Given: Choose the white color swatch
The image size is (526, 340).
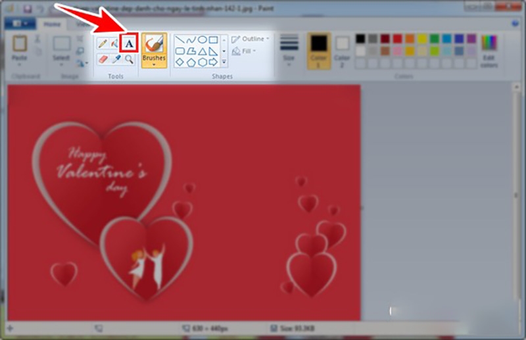Looking at the screenshot, I should tap(360, 51).
